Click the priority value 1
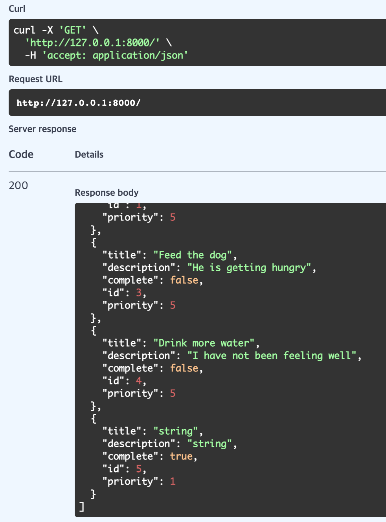This screenshot has width=386, height=522. 173,482
